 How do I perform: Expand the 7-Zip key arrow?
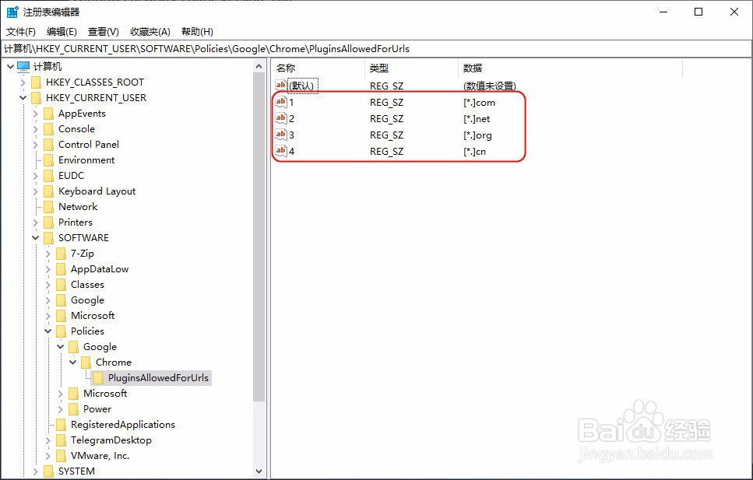48,254
